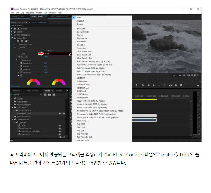Toggle the fx switch for Motion effect
The height and width of the screenshot is (193, 211).
coord(15,29)
